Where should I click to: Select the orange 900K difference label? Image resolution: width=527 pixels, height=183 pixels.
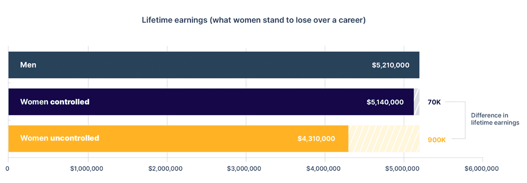[437, 140]
